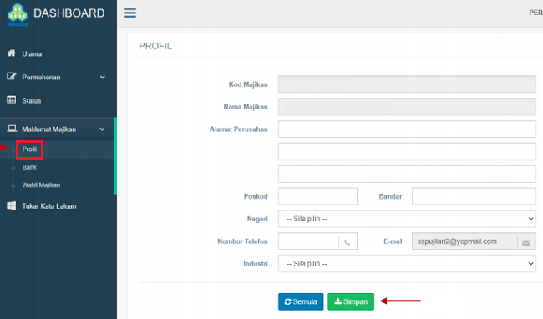
Task: Click the Poskod input field
Action: pos(317,196)
